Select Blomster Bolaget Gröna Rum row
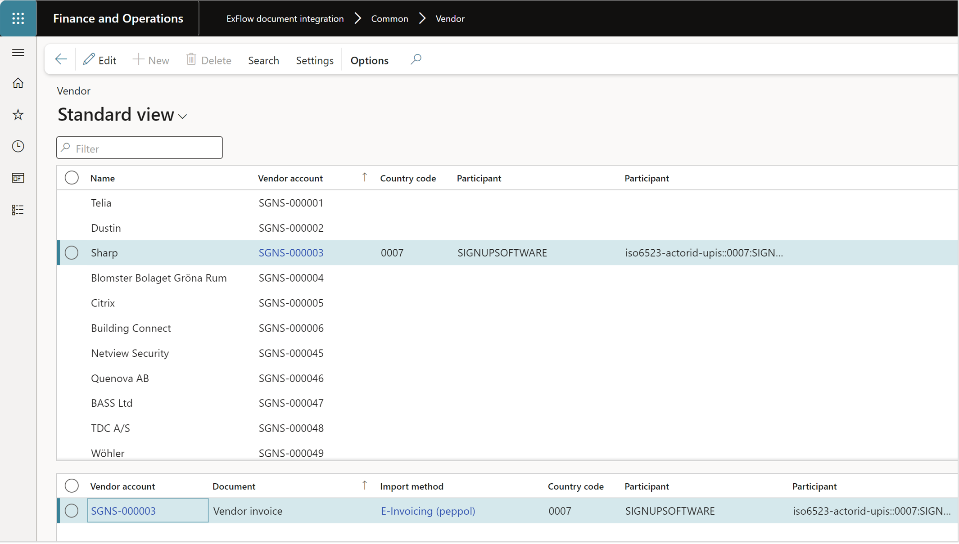The width and height of the screenshot is (959, 544). (507, 278)
